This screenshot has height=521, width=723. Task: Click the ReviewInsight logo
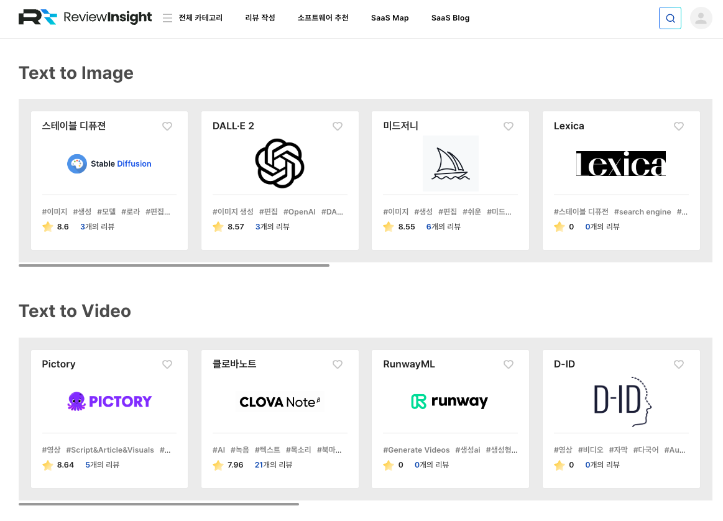[x=85, y=17]
